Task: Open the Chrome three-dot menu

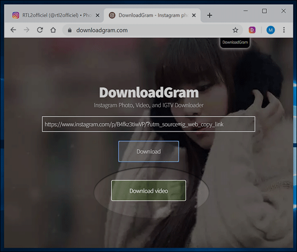Action: pyautogui.click(x=284, y=30)
